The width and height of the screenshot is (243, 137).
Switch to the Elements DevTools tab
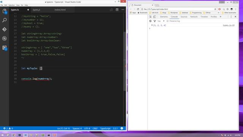164,17
